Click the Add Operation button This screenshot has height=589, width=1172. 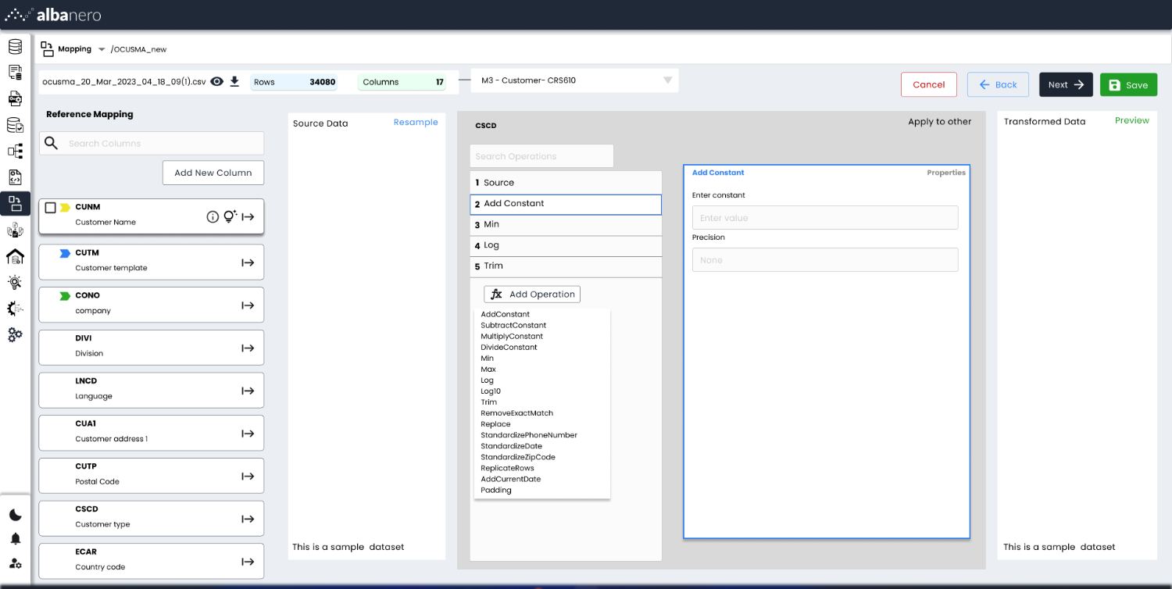pyautogui.click(x=532, y=294)
